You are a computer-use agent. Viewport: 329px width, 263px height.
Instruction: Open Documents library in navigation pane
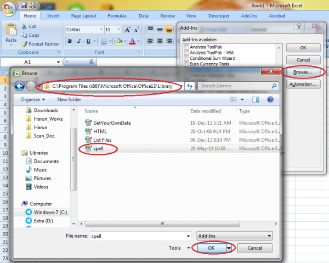click(x=46, y=161)
